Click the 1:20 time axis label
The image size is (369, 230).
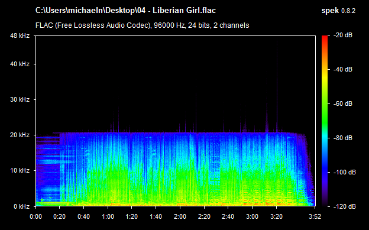point(131,216)
